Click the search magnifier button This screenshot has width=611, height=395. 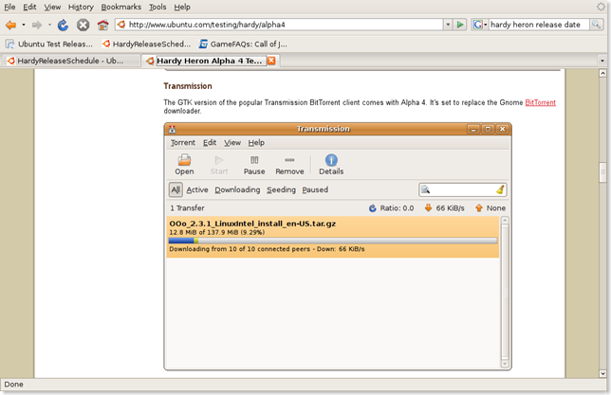coord(596,25)
